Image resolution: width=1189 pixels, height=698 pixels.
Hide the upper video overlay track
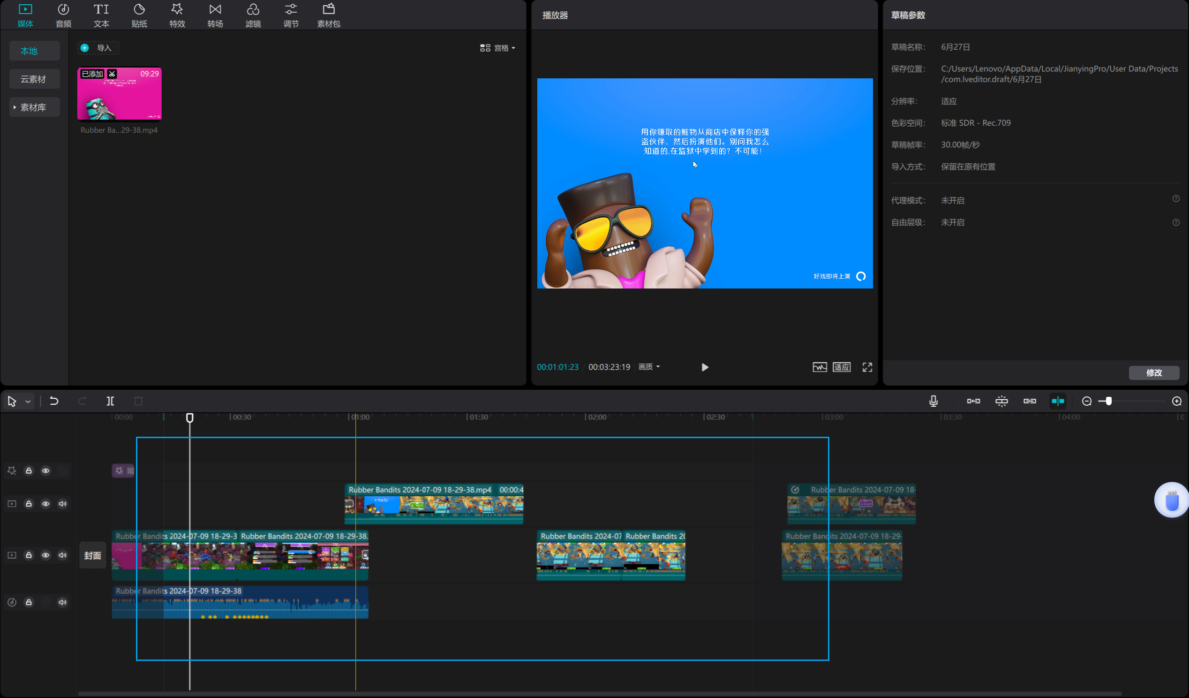point(46,503)
